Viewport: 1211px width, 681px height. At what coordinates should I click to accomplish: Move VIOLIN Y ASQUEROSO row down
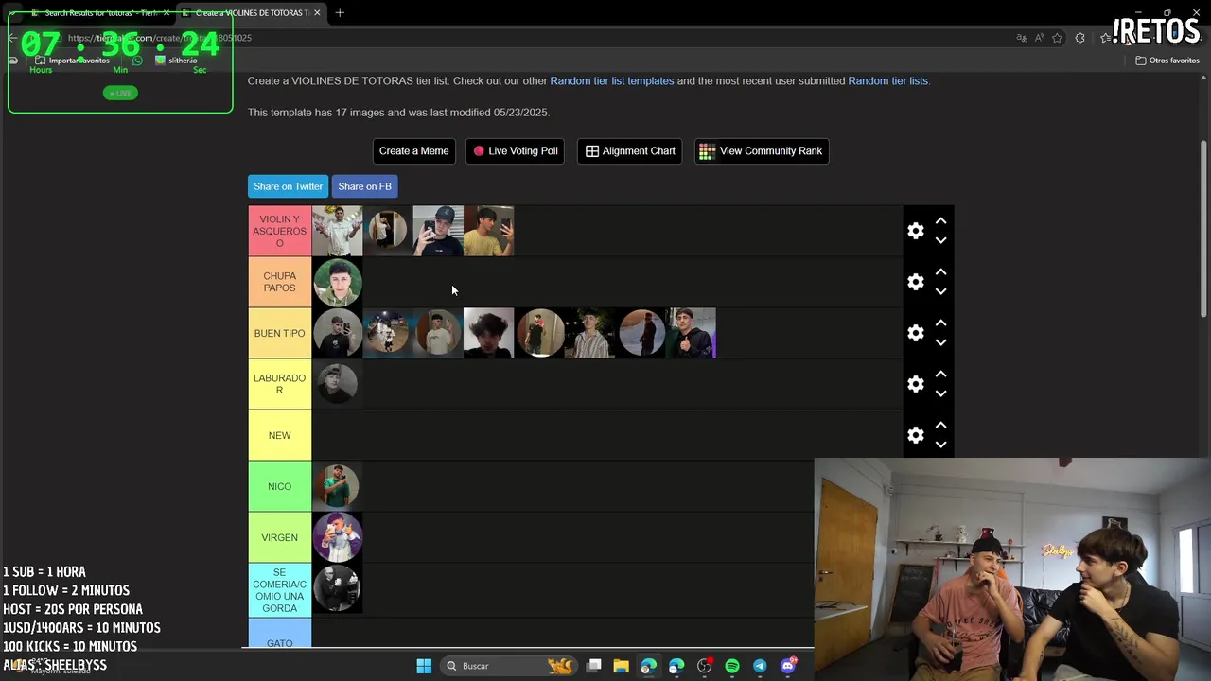(x=940, y=240)
